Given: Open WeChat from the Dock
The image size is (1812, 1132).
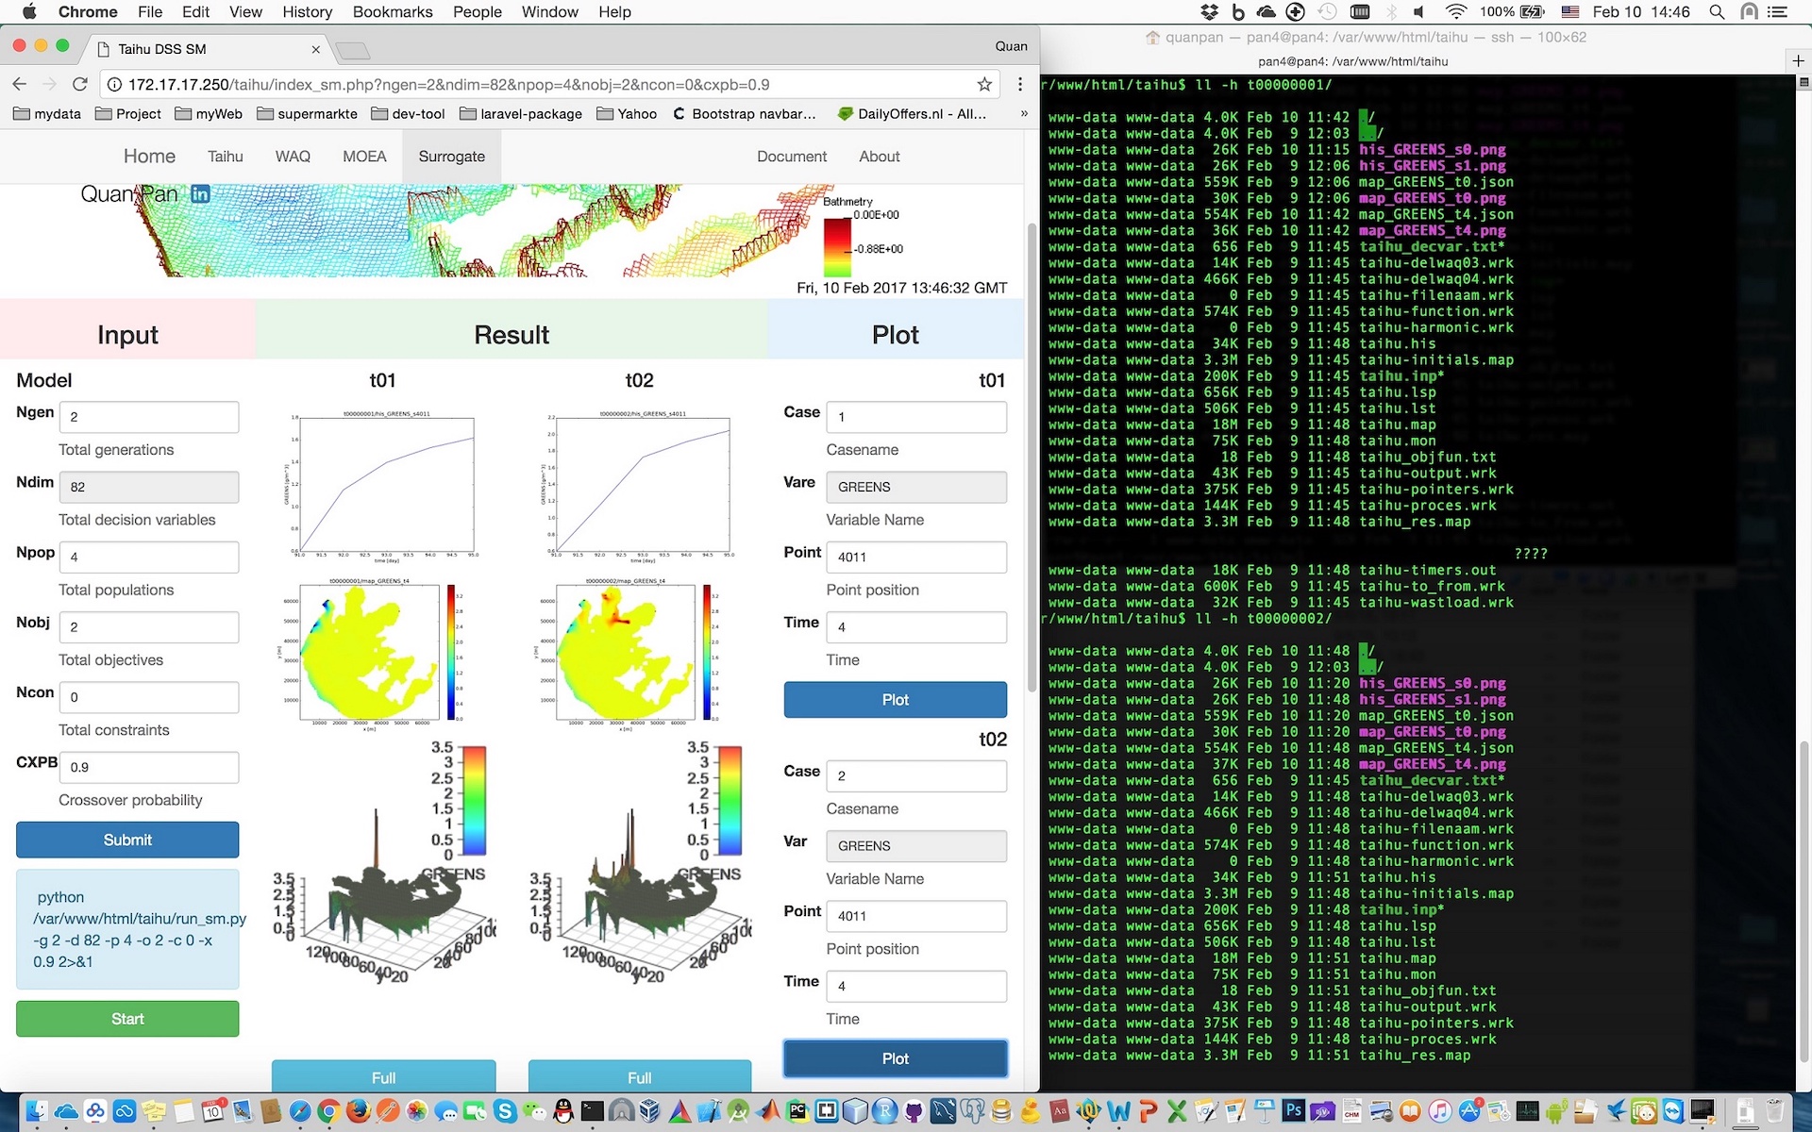Looking at the screenshot, I should [x=534, y=1111].
